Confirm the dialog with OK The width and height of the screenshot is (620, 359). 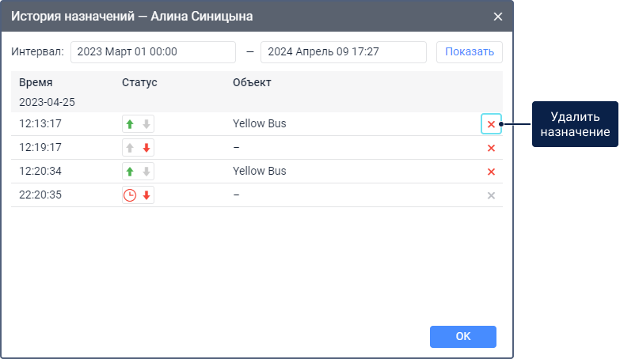[x=463, y=337]
